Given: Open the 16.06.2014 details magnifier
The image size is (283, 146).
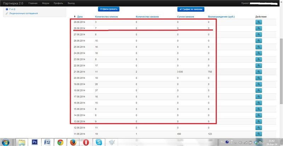Looking at the screenshot, I should point(259,103).
